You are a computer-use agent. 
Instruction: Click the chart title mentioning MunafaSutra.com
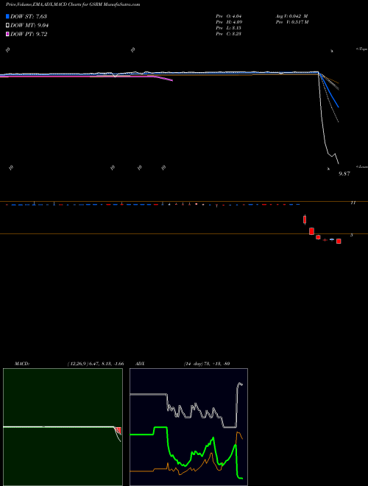point(73,4)
